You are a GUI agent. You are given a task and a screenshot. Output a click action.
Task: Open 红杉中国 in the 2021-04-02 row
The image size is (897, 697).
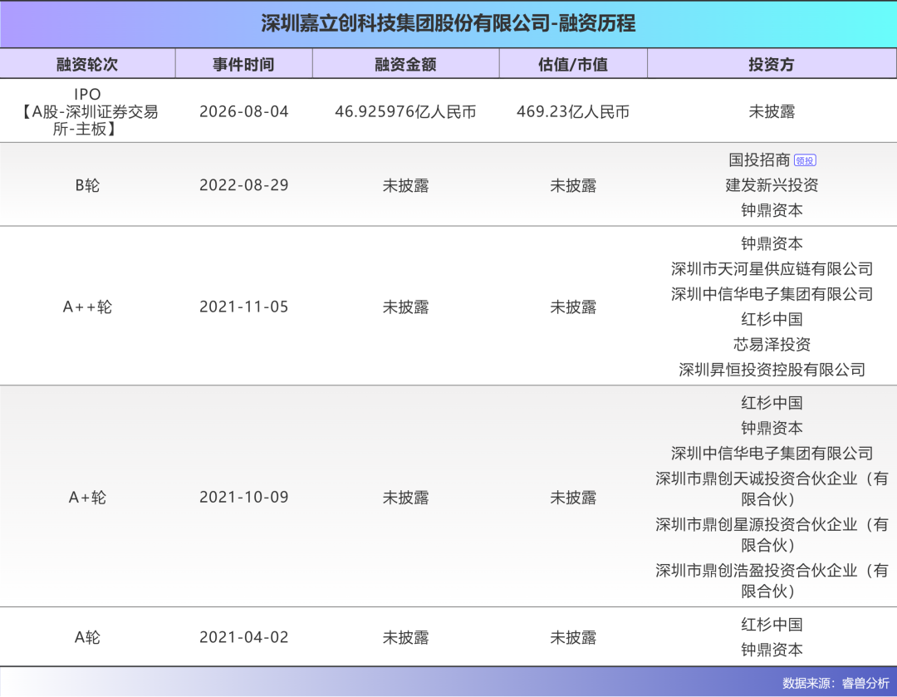pyautogui.click(x=772, y=625)
